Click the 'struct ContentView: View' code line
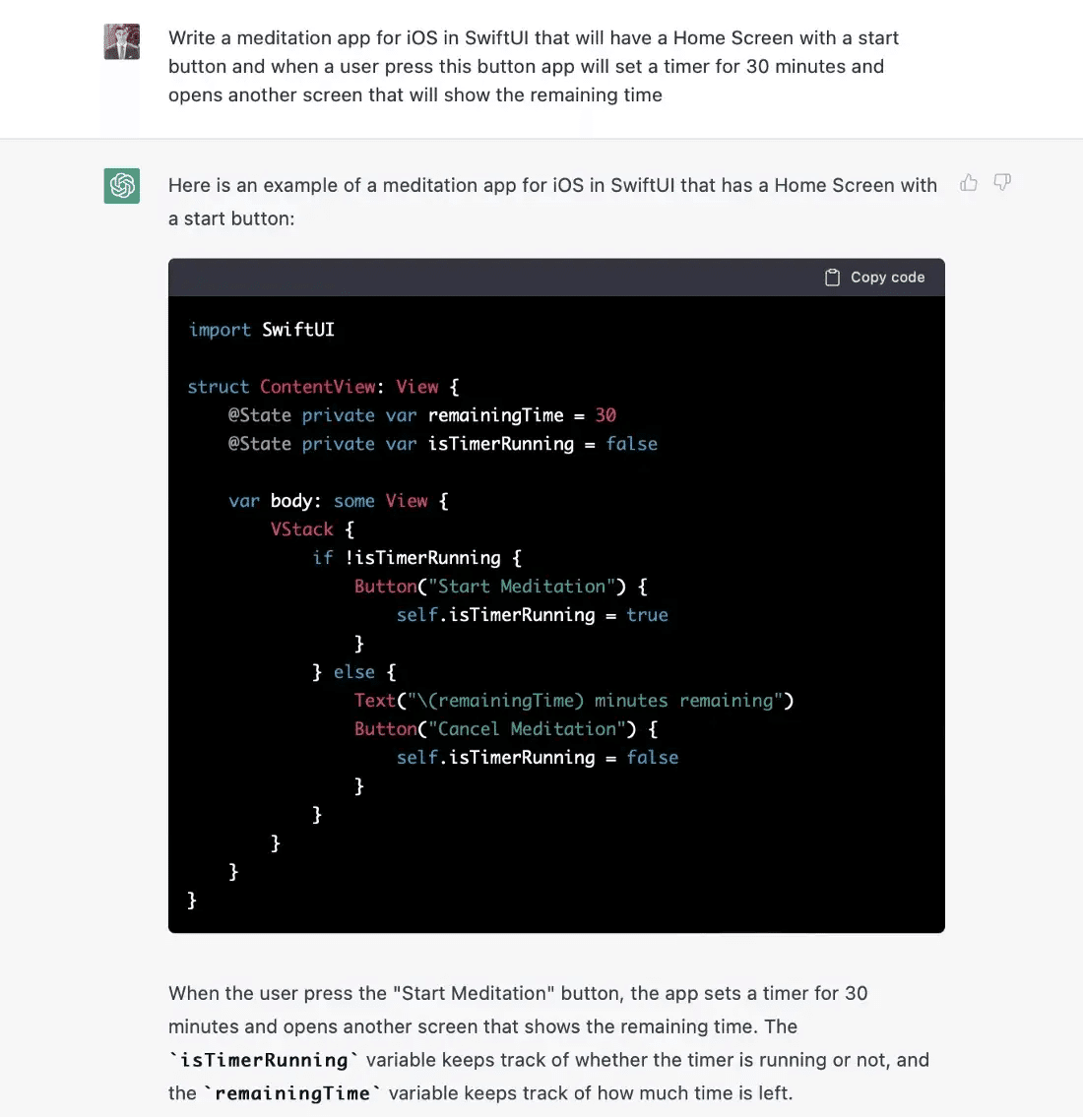Screen dimensions: 1083x1117 click(324, 387)
